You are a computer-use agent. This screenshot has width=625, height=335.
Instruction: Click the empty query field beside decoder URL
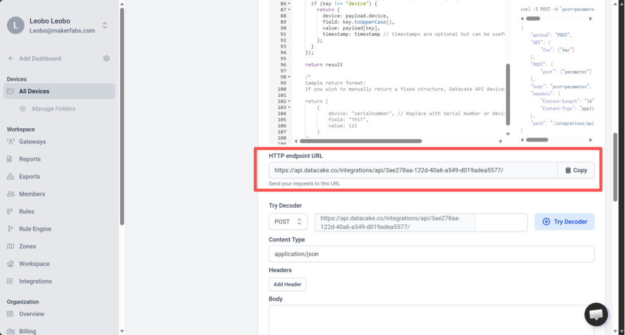pyautogui.click(x=501, y=223)
